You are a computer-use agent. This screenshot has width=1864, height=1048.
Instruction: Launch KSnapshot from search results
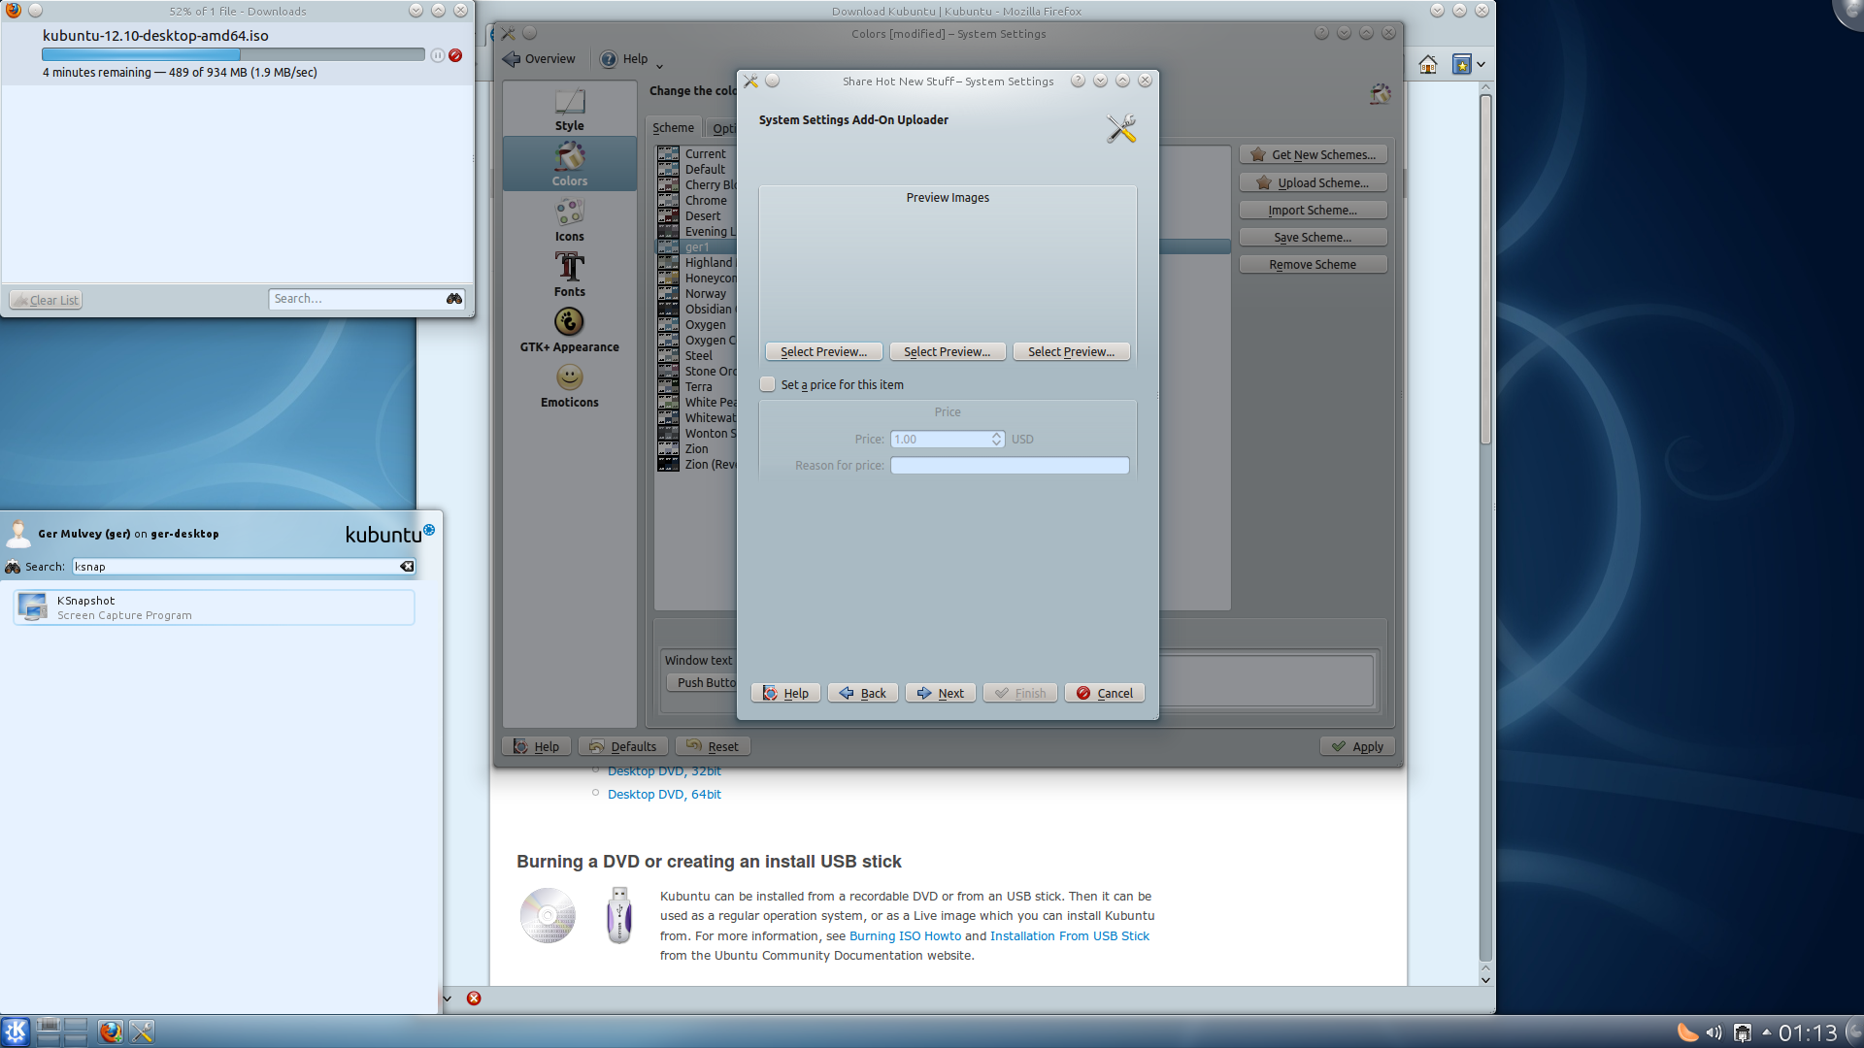click(x=214, y=607)
